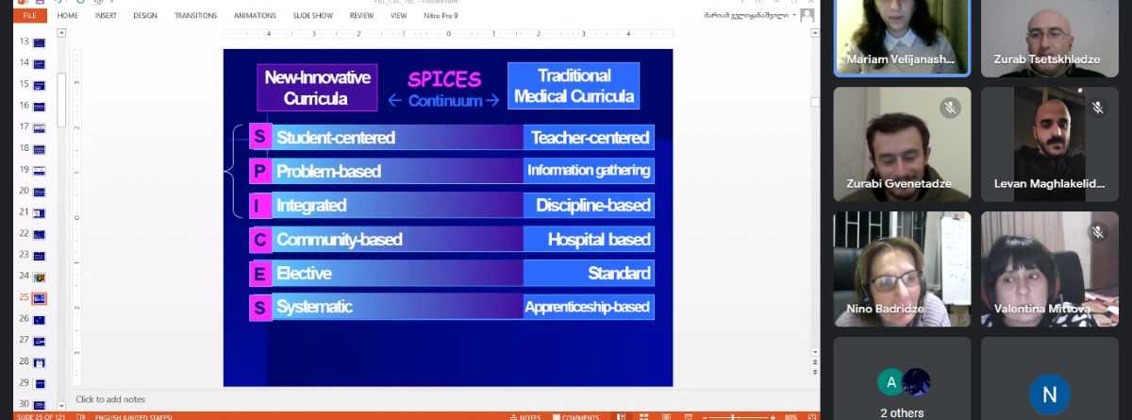Viewport: 1132px width, 420px height.
Task: Select slide 26 thumbnail
Action: coord(40,320)
